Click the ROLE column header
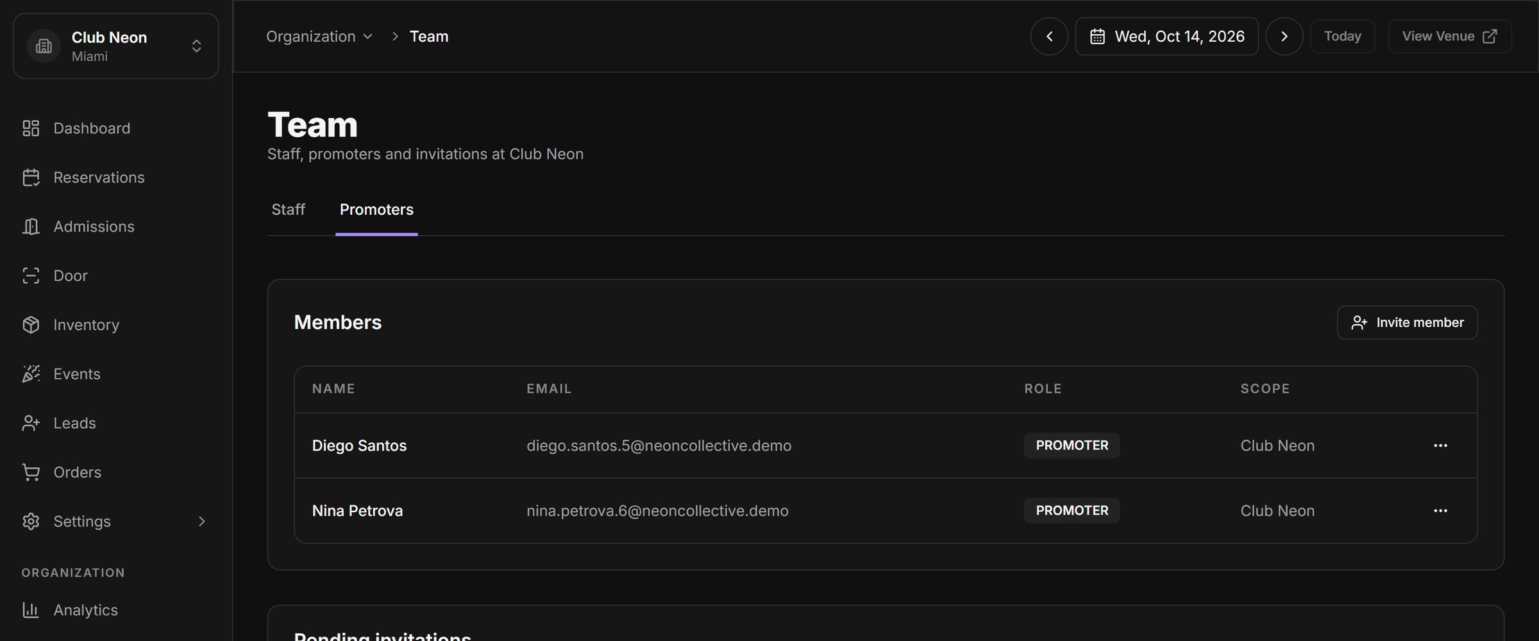1539x641 pixels. pos(1043,388)
